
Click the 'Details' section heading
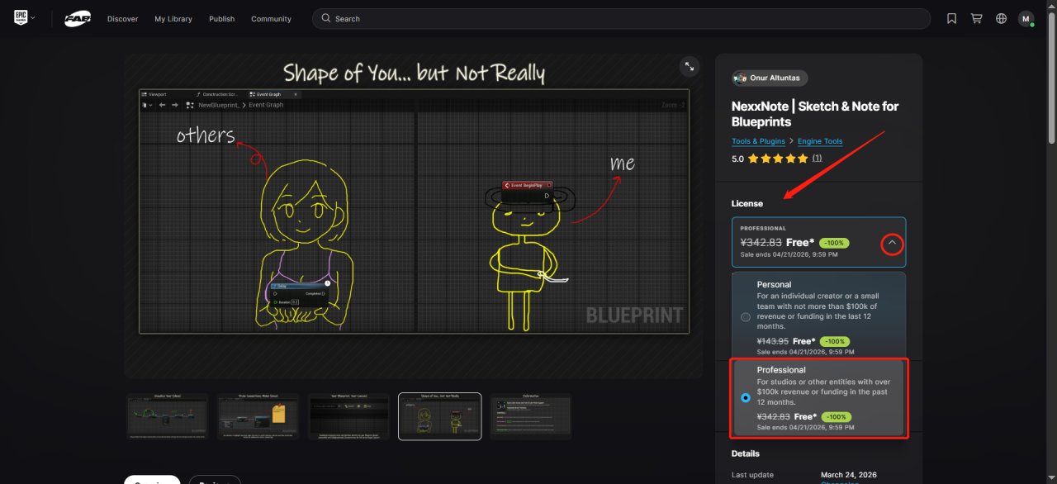click(x=746, y=453)
